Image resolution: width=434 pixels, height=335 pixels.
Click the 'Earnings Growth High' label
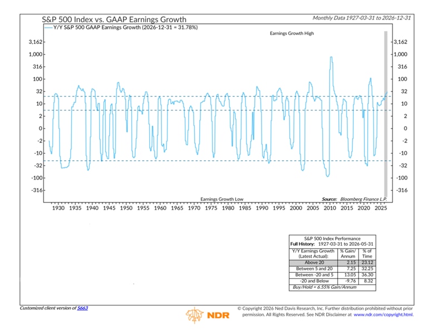coord(292,33)
